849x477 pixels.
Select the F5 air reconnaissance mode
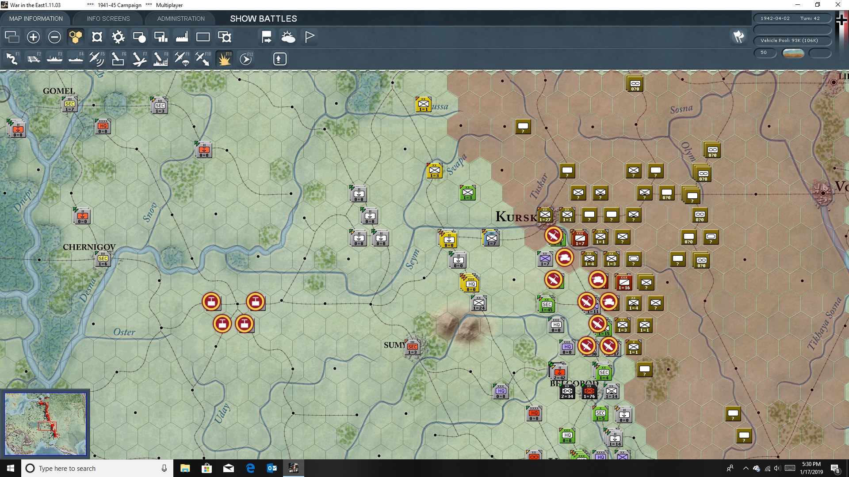tap(97, 59)
